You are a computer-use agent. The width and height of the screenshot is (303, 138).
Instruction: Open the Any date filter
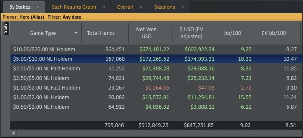point(72,17)
